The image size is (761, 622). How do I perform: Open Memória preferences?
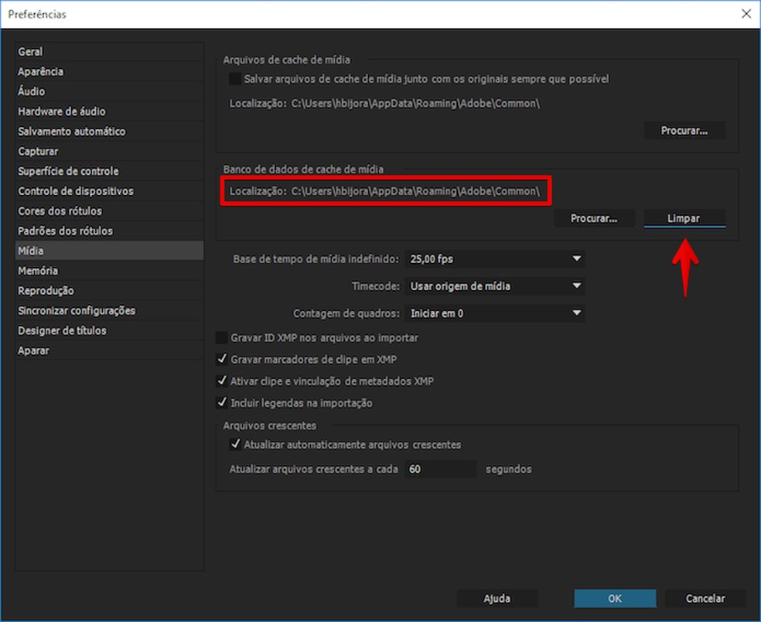[x=109, y=271]
